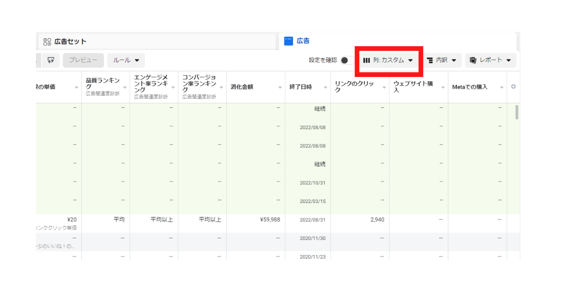Viewport: 561px width, 294px height.
Task: Open the ルール dropdown
Action: (x=126, y=60)
